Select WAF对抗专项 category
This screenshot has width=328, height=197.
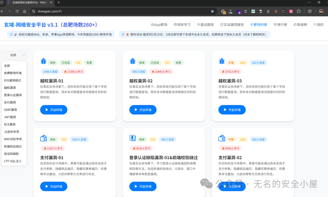coord(14,139)
